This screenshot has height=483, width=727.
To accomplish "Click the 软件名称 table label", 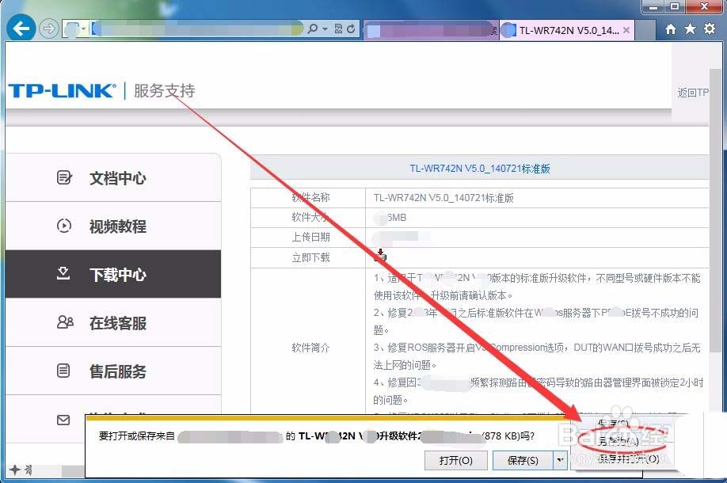I will pos(310,197).
